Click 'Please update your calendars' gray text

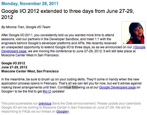coord(119,103)
